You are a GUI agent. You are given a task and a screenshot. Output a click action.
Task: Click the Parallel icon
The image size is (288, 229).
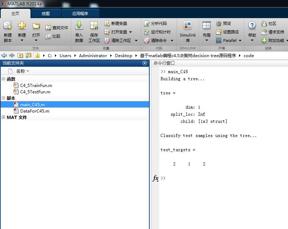tap(218, 40)
